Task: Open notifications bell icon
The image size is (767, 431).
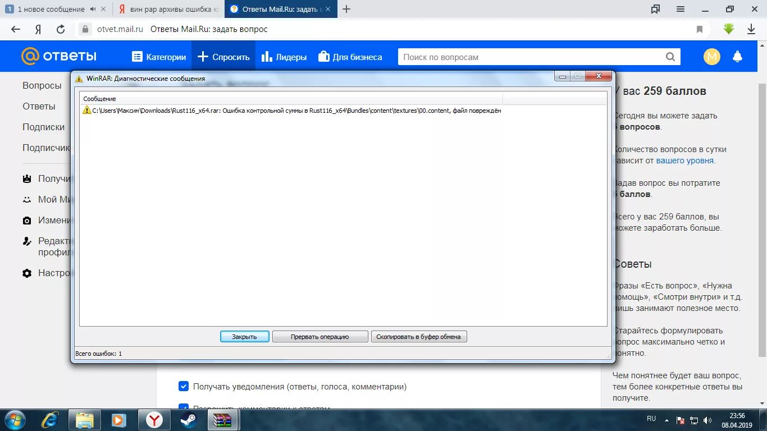Action: click(x=737, y=57)
